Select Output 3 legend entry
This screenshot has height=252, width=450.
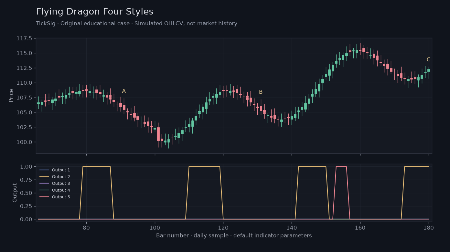point(55,184)
